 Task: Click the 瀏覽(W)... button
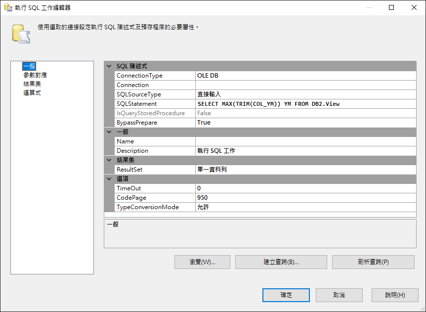point(202,262)
